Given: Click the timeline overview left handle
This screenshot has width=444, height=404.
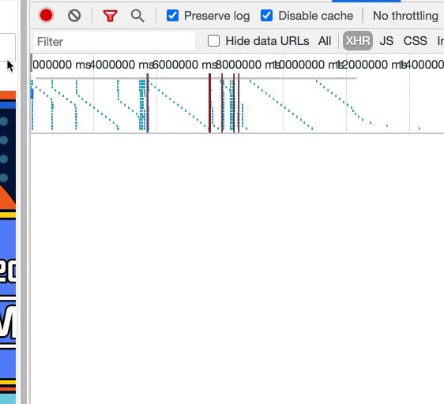Looking at the screenshot, I should pyautogui.click(x=31, y=63).
